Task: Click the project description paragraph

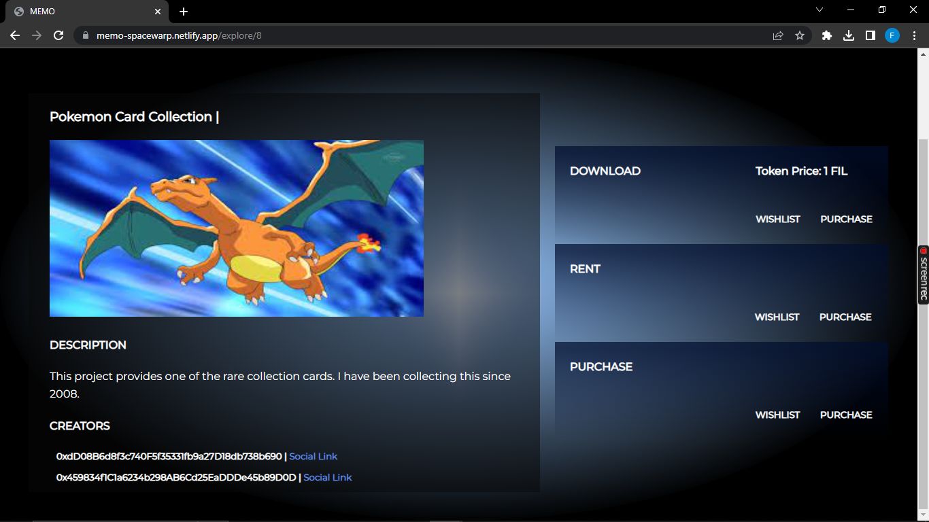Action: tap(280, 385)
